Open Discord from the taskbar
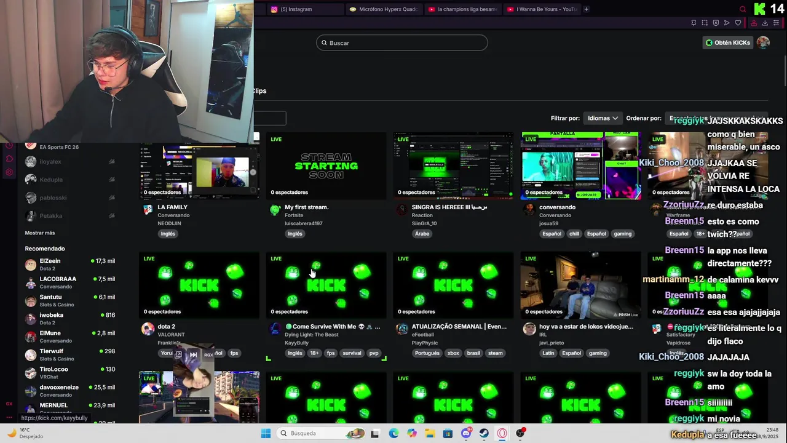The width and height of the screenshot is (787, 443). pos(466,433)
